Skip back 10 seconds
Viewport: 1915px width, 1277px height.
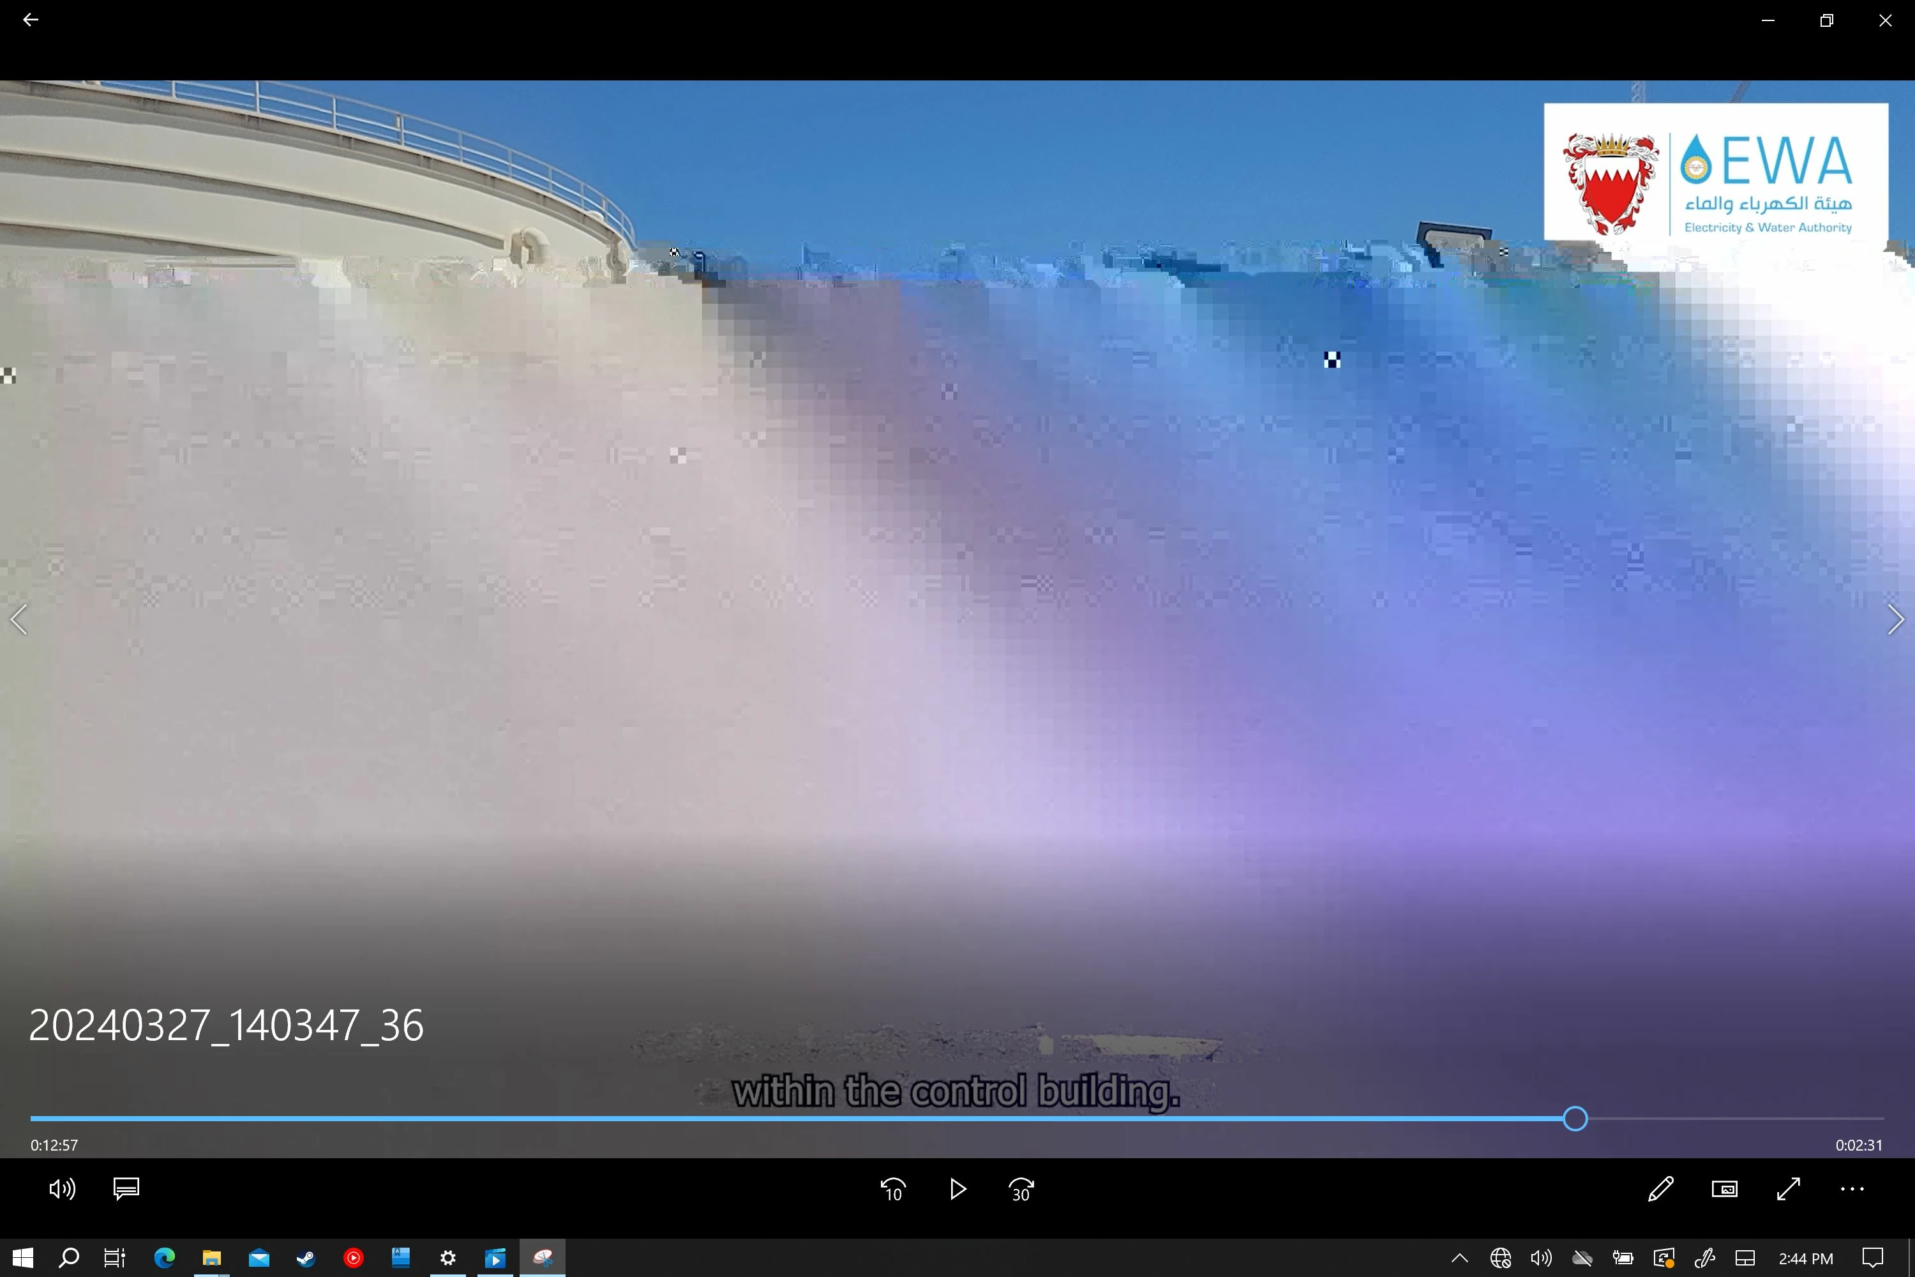pyautogui.click(x=893, y=1190)
